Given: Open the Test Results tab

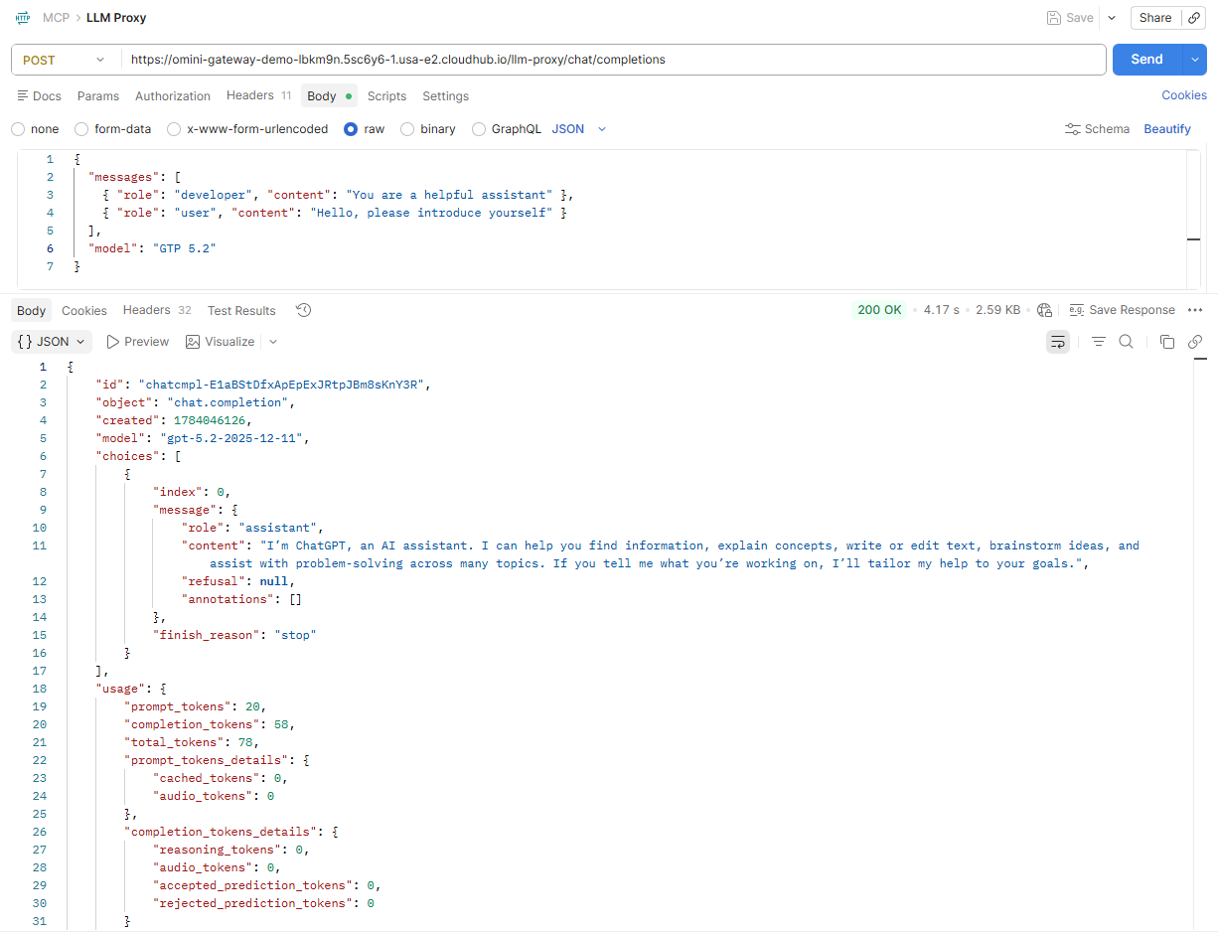Looking at the screenshot, I should [x=241, y=311].
